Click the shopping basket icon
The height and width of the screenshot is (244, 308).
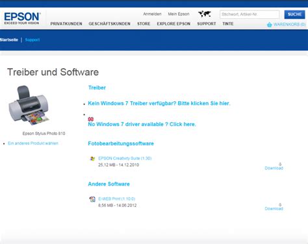pyautogui.click(x=269, y=25)
